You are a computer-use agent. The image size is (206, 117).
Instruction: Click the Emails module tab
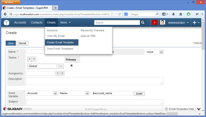51,23
